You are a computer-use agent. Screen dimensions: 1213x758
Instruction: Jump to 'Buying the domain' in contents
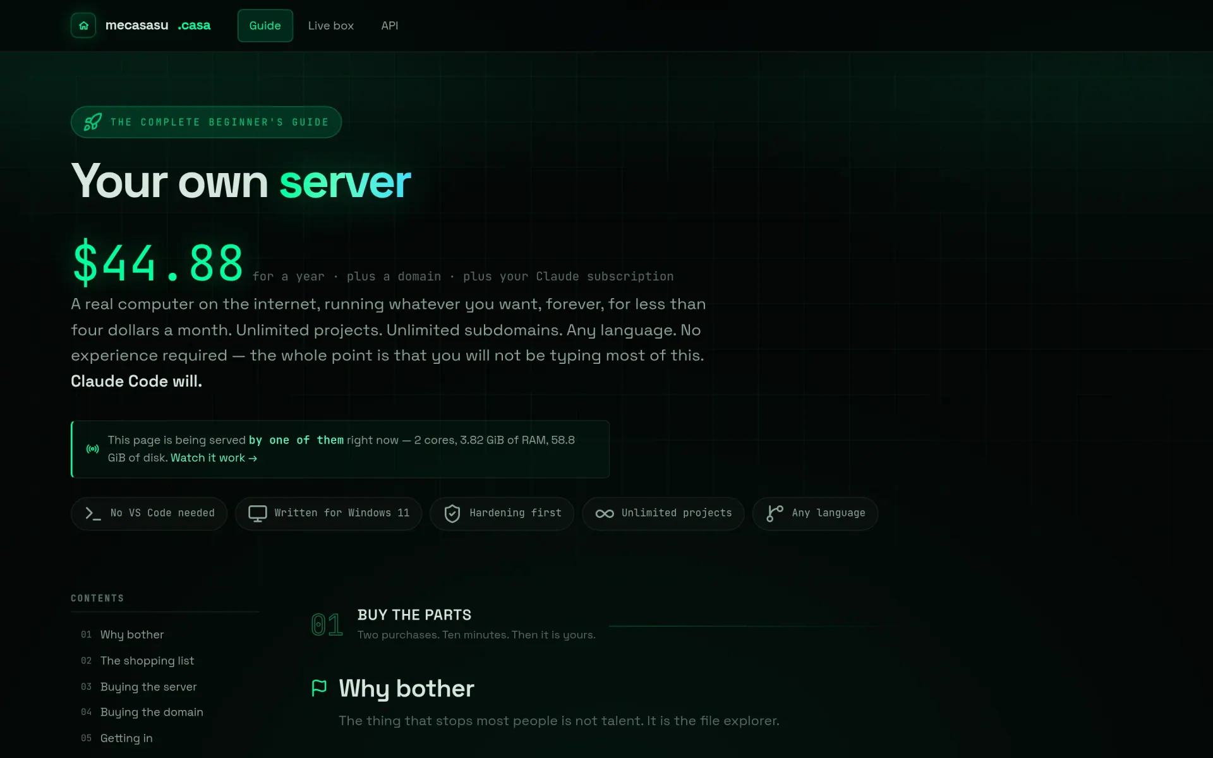click(x=152, y=712)
